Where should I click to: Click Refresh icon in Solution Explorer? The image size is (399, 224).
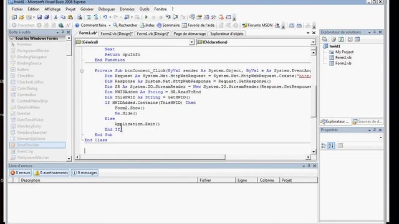pos(341,39)
